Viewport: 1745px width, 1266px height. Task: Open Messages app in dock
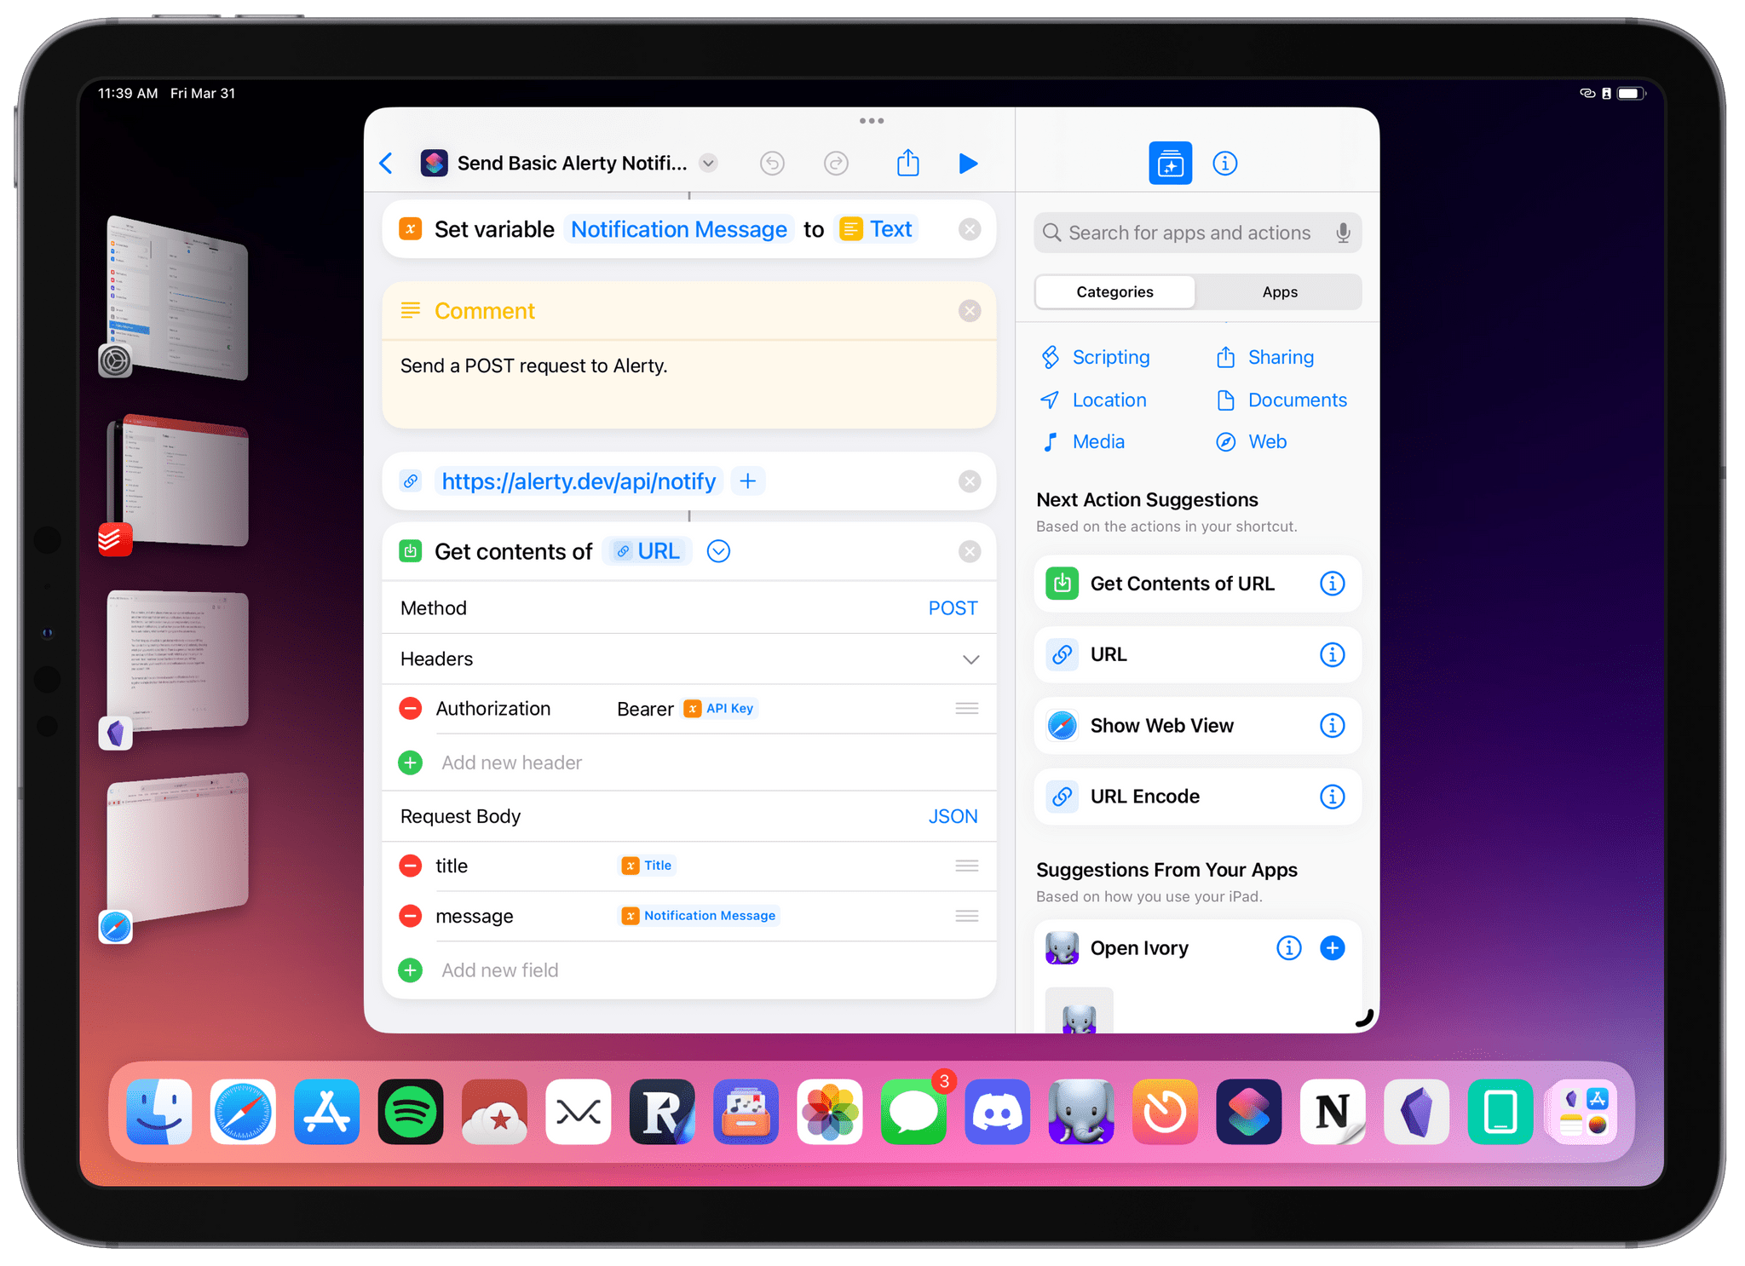(913, 1111)
